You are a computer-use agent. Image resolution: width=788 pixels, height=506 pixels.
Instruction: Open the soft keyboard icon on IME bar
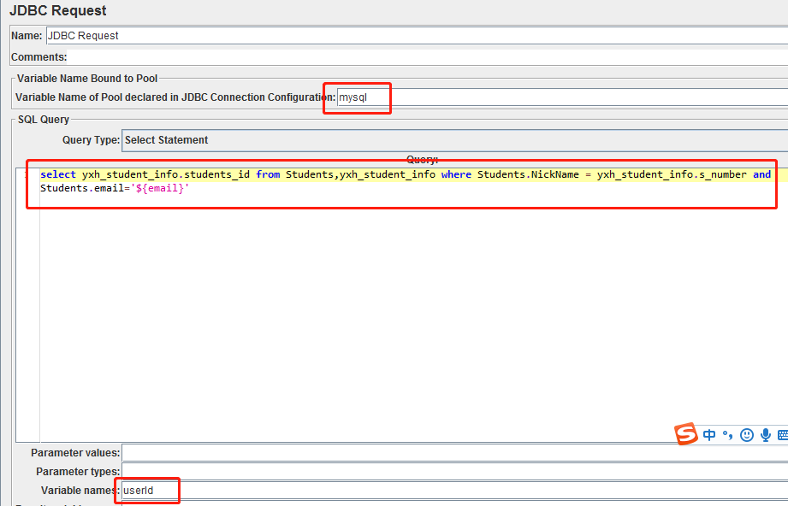click(783, 435)
